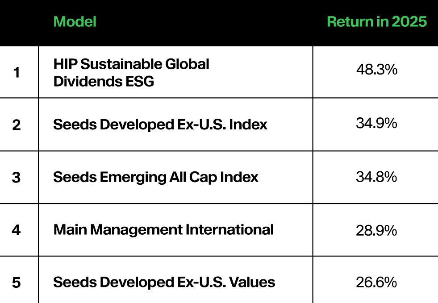Select Seeds Emerging All Cap Index

[155, 177]
